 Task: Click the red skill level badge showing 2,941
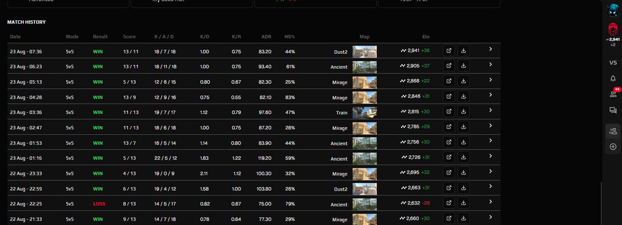coord(613,30)
